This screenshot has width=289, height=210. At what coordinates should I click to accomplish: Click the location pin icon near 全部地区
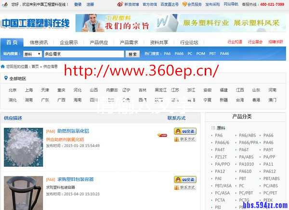coord(6,78)
